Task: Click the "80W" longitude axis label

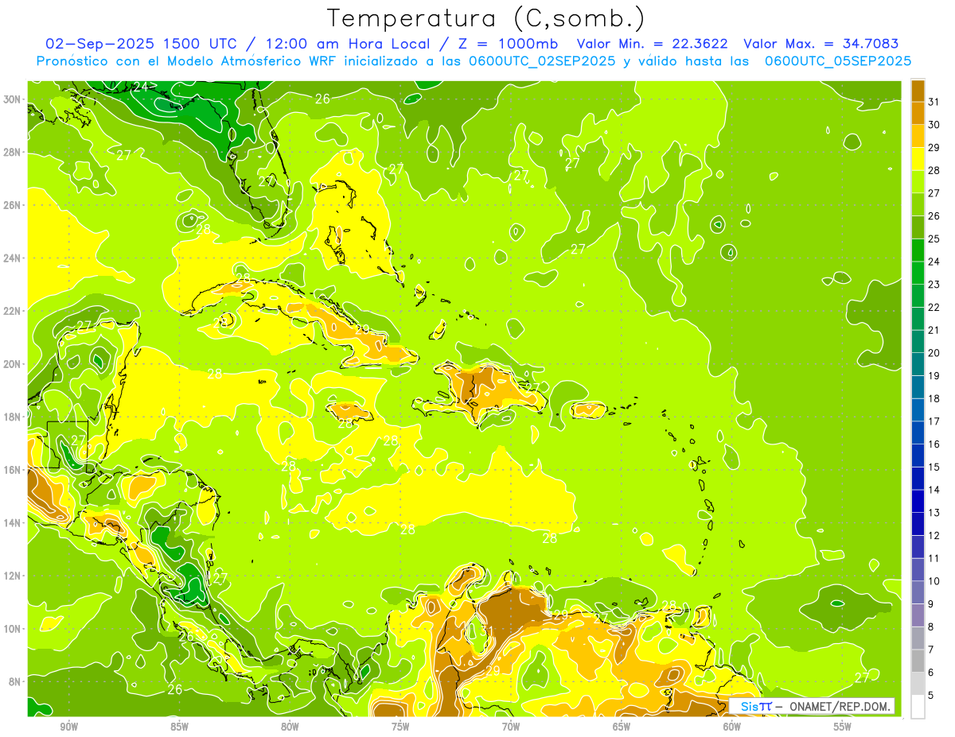Action: click(290, 726)
